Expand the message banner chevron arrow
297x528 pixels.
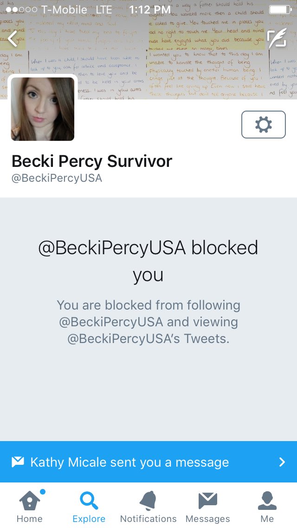click(x=282, y=462)
